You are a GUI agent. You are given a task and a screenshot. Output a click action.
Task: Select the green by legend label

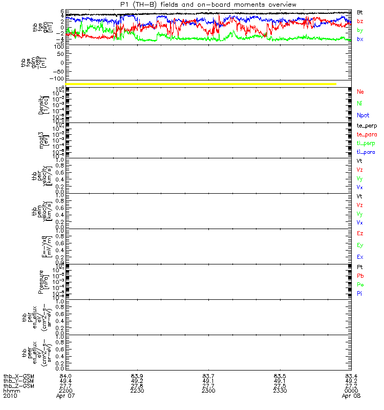click(360, 30)
